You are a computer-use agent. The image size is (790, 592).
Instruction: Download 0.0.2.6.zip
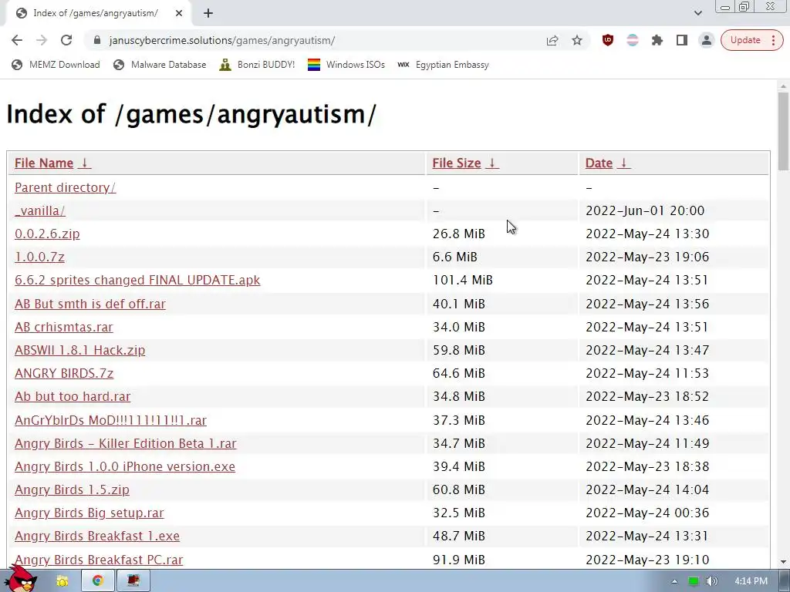pos(47,234)
